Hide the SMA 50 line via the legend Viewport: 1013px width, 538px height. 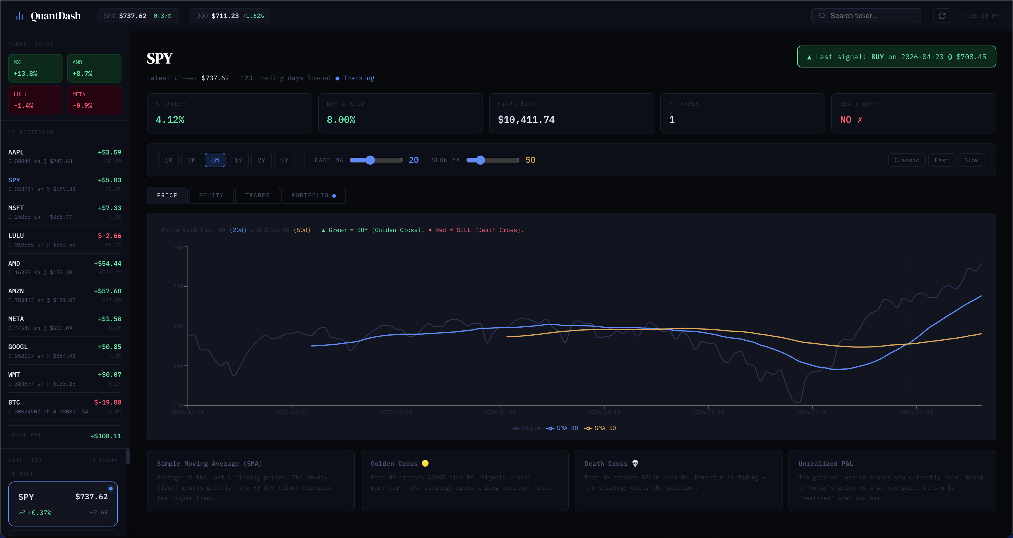(600, 428)
